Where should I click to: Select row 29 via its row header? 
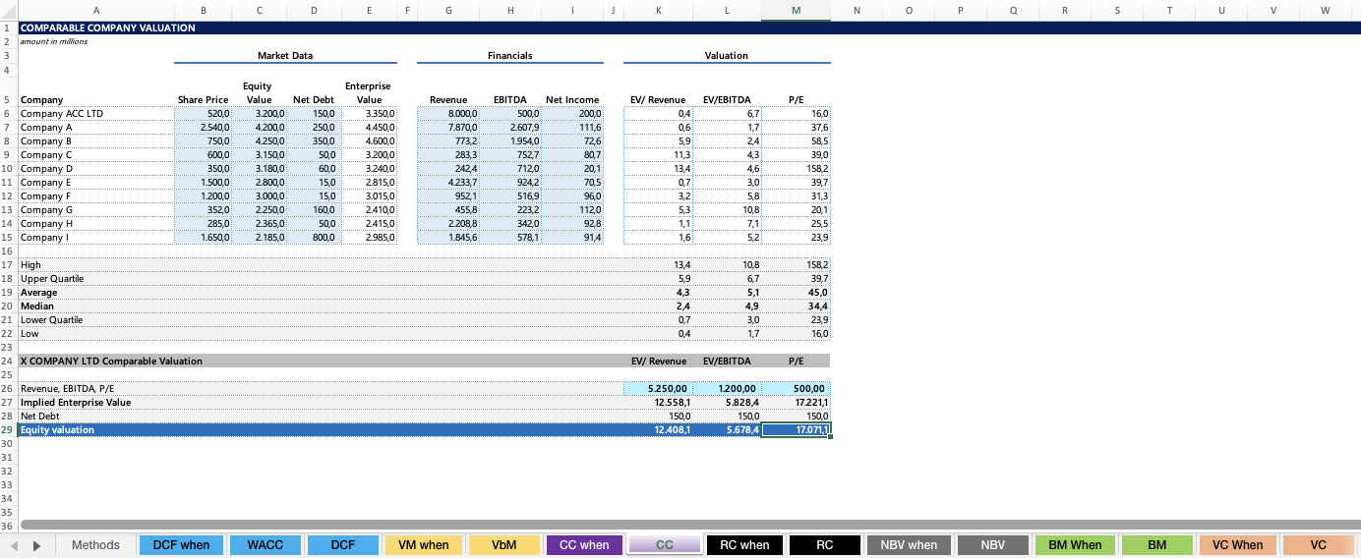point(8,430)
